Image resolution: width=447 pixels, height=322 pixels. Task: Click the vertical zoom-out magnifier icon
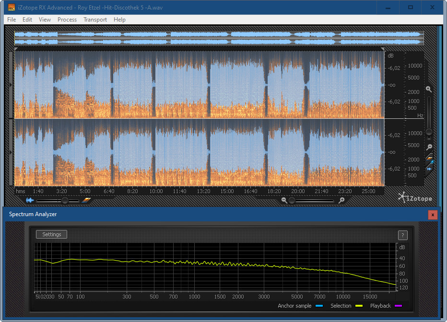(x=429, y=147)
